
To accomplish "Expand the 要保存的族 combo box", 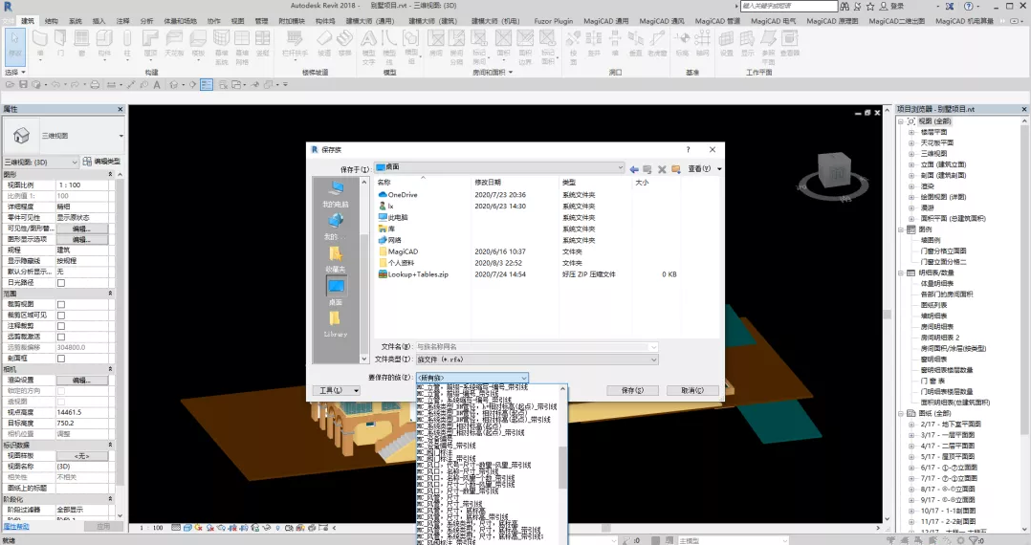I will coord(523,378).
